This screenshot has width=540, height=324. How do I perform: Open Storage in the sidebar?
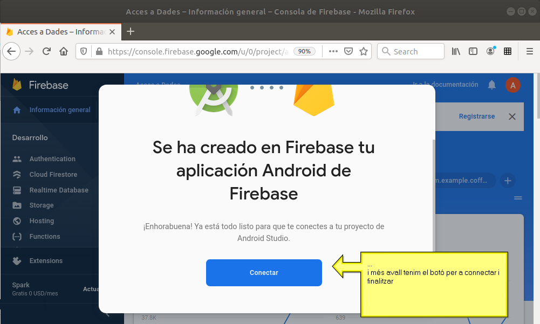click(x=42, y=205)
